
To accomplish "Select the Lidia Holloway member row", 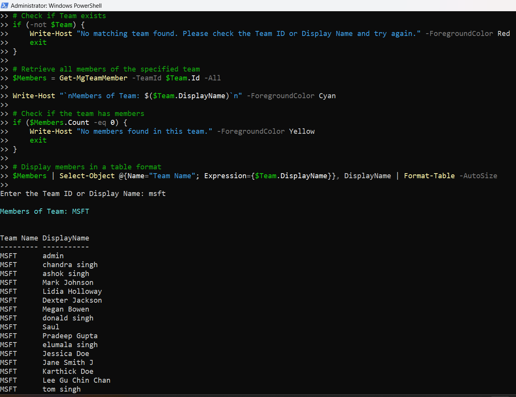I will point(72,291).
